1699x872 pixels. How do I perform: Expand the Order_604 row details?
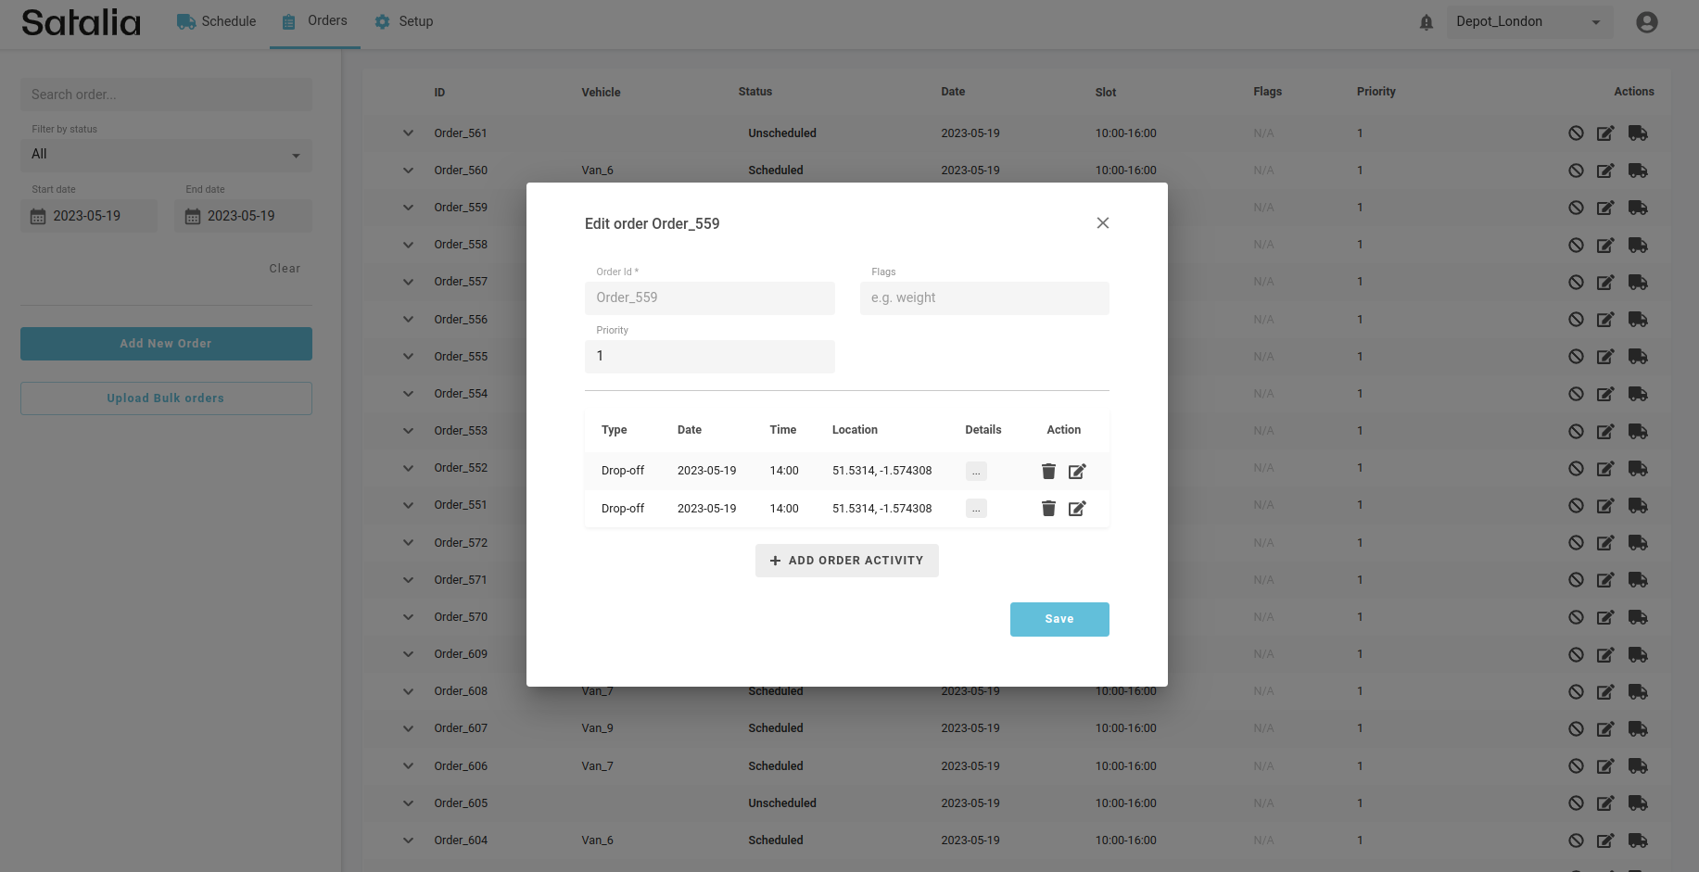(408, 840)
